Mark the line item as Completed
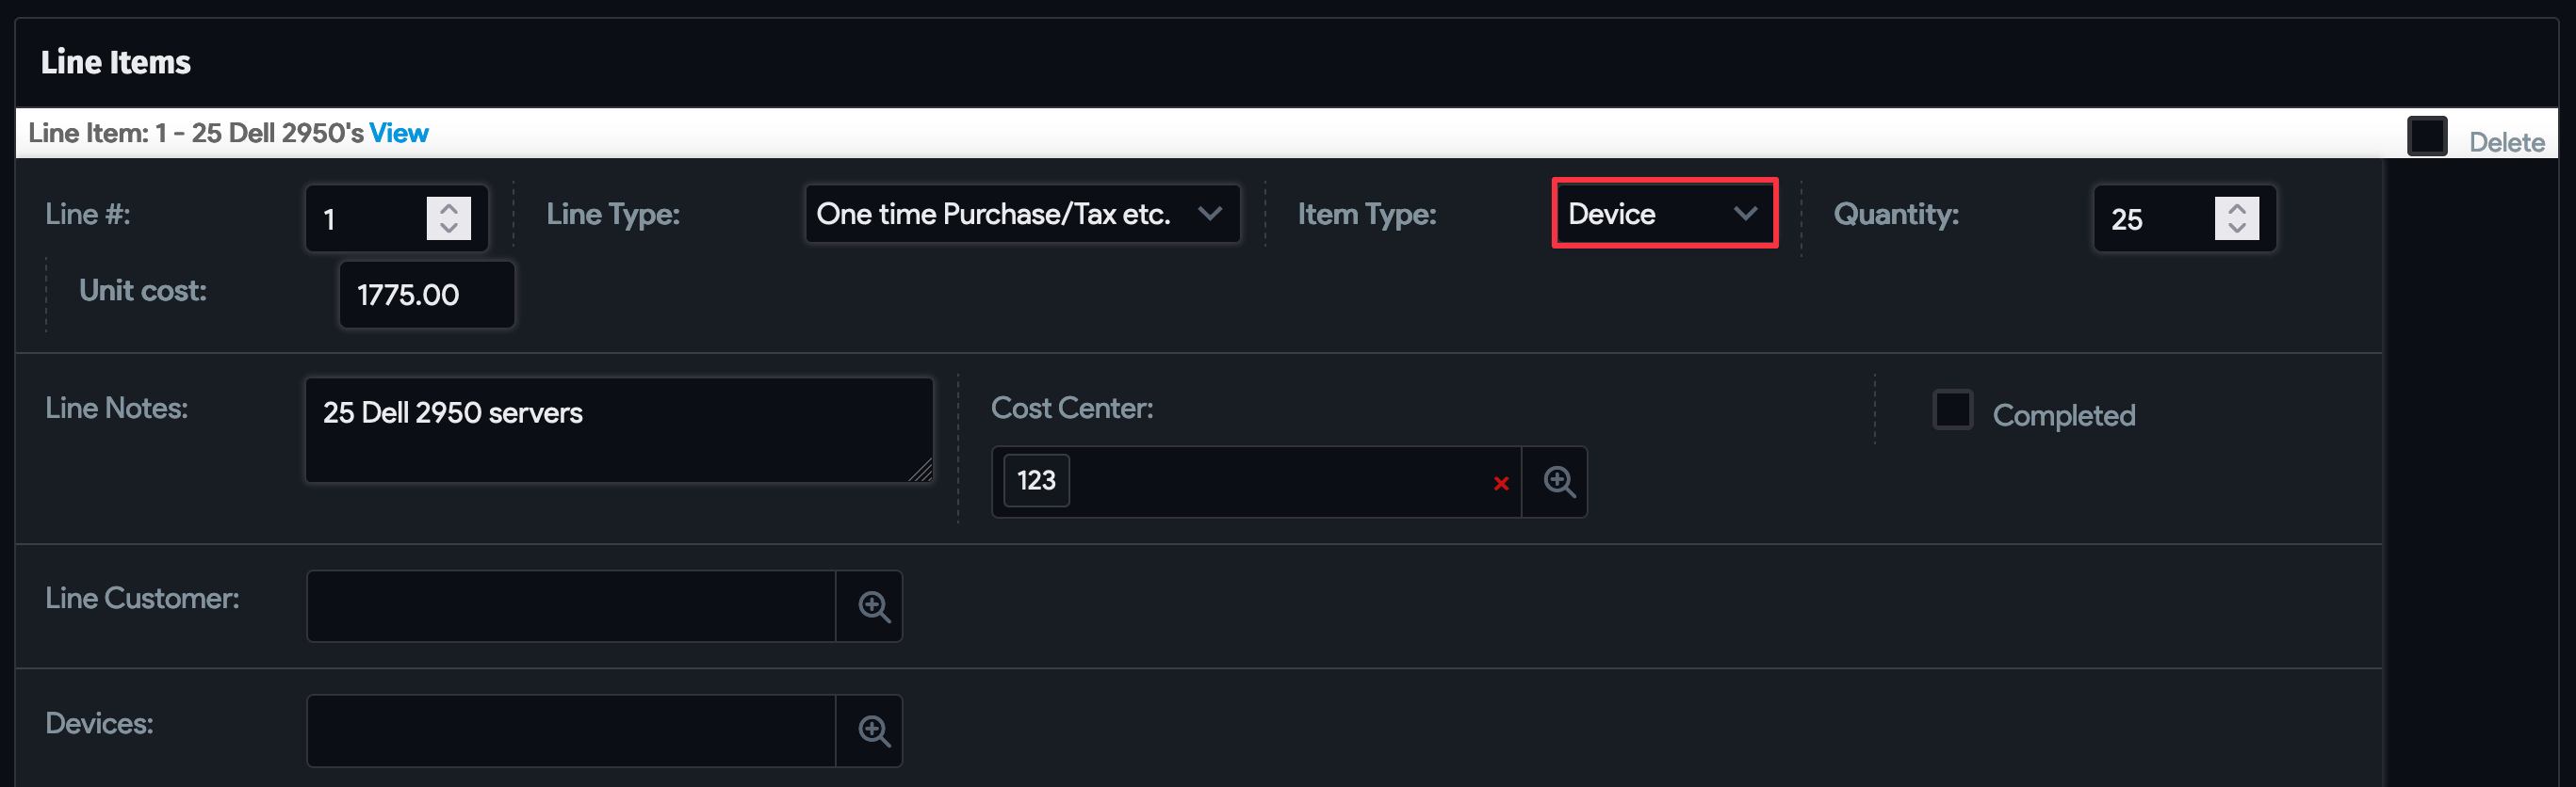The height and width of the screenshot is (787, 2576). [x=1952, y=410]
